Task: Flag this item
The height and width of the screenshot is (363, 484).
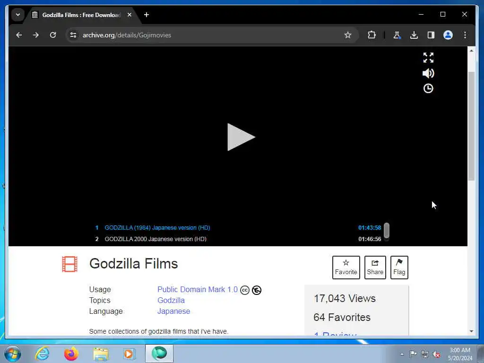Action: pos(399,268)
